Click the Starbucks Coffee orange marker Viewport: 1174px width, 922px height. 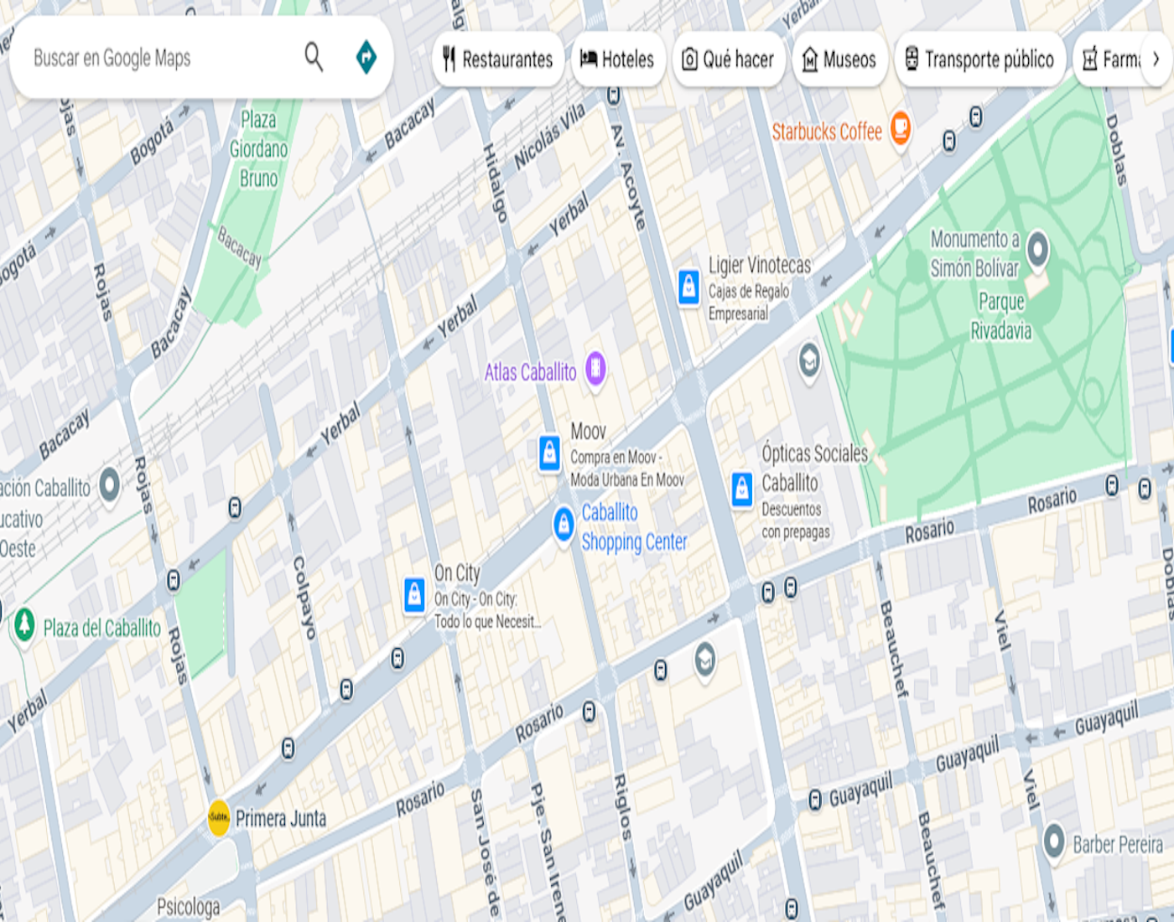pos(900,127)
